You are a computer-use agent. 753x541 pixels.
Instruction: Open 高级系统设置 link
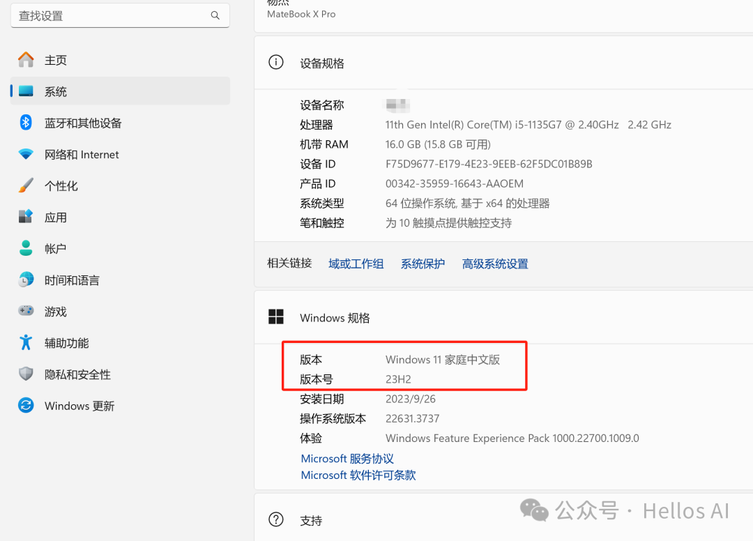click(495, 264)
